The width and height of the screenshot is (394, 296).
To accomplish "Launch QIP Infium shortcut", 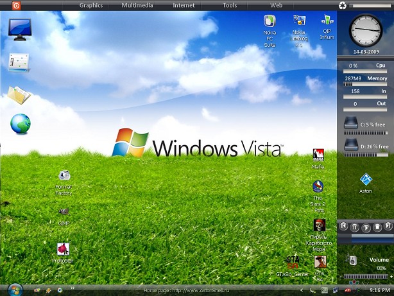I will click(327, 27).
